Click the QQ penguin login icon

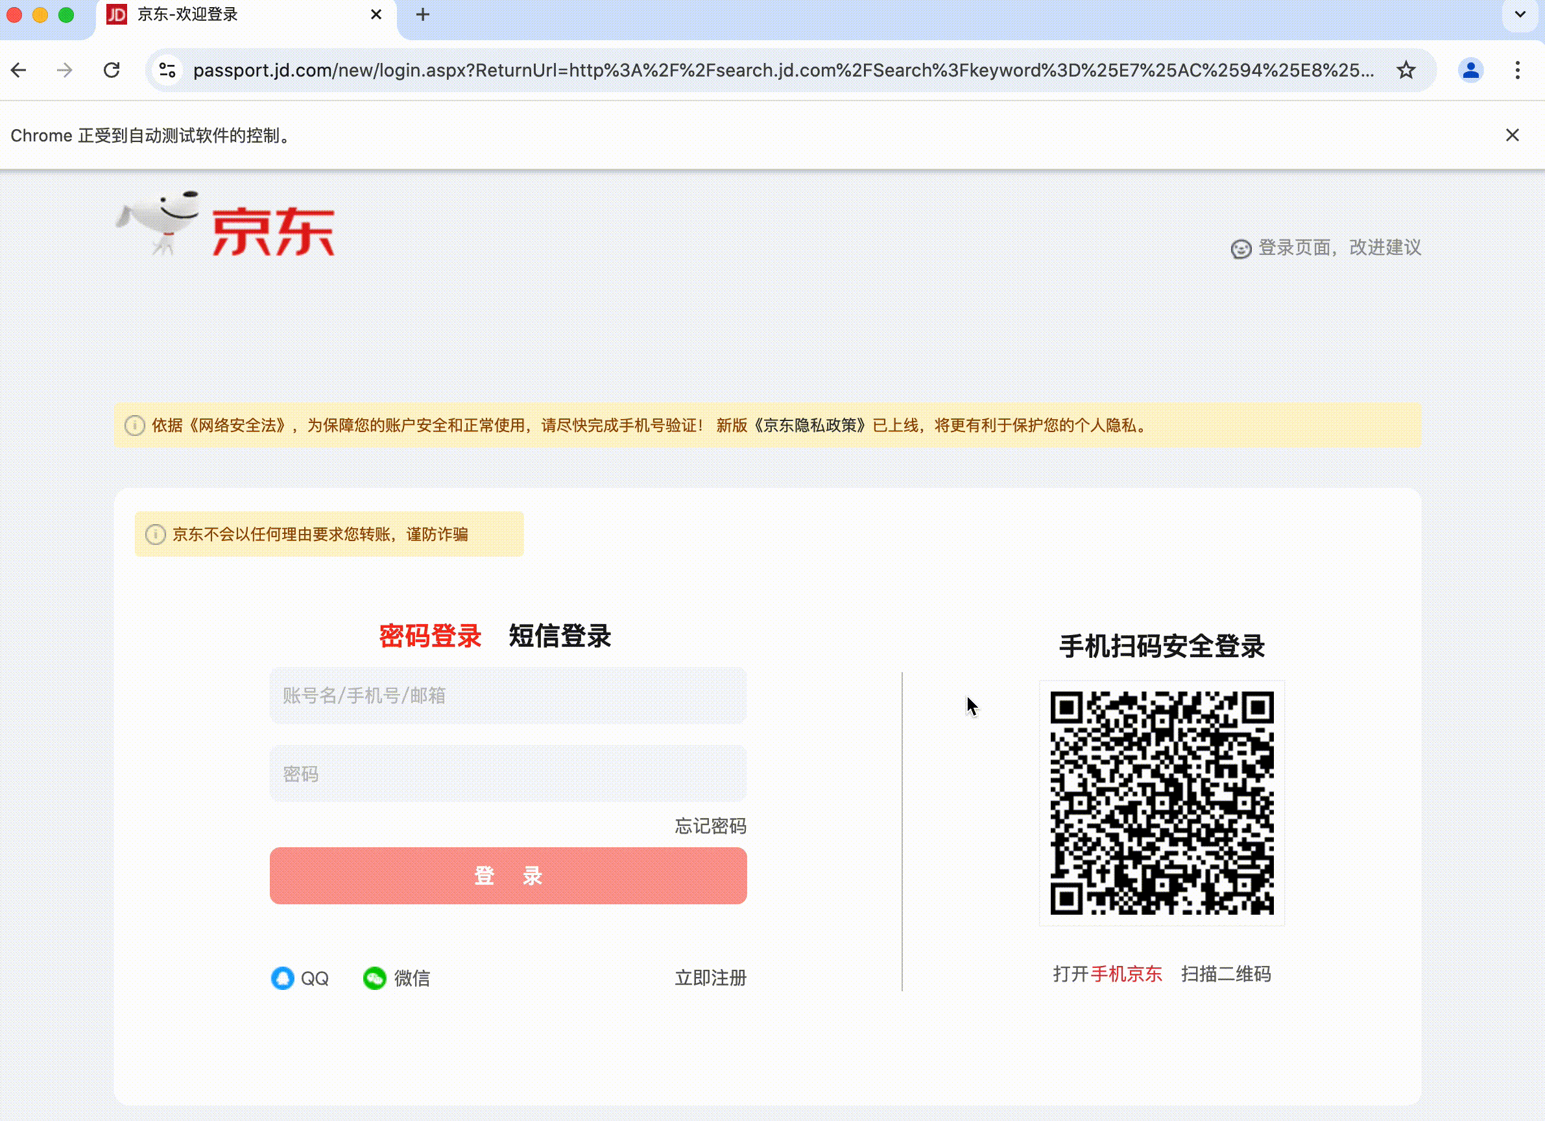[283, 978]
